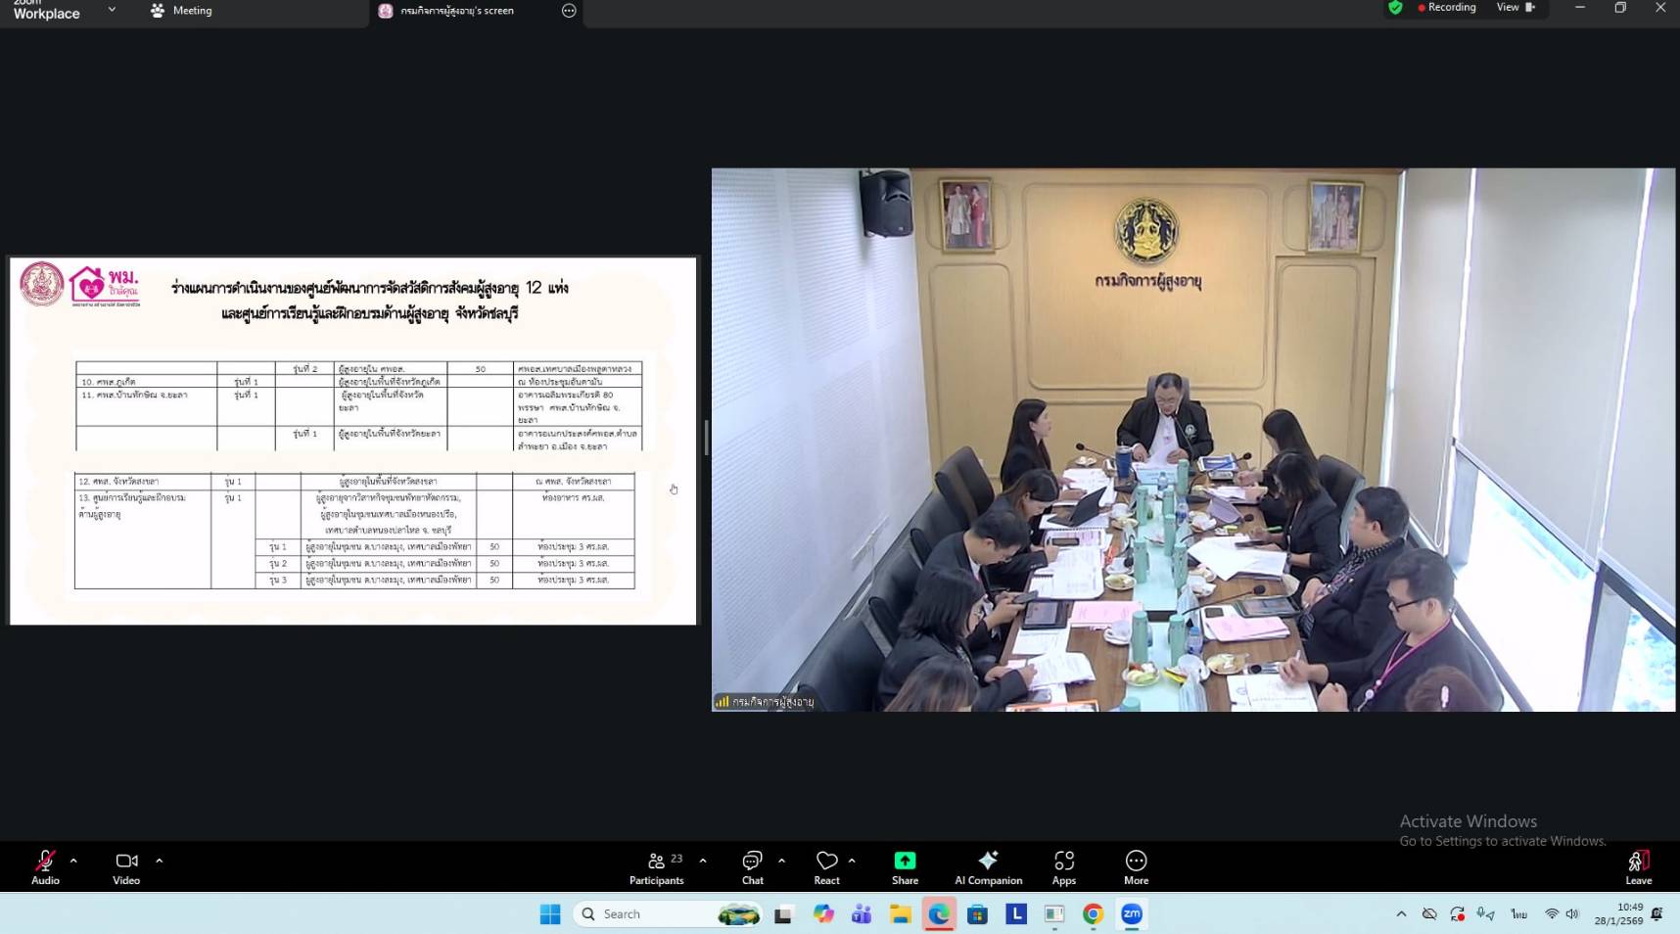Open the Zoom Apps panel
Image resolution: width=1680 pixels, height=934 pixels.
pyautogui.click(x=1063, y=866)
